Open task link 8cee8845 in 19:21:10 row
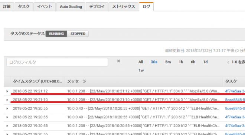 [235, 99]
